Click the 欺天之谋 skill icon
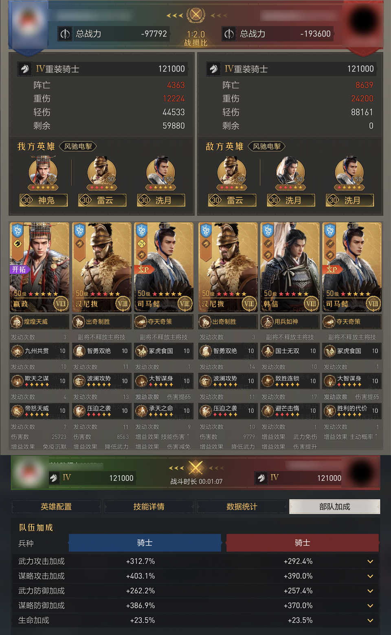 [x=17, y=381]
